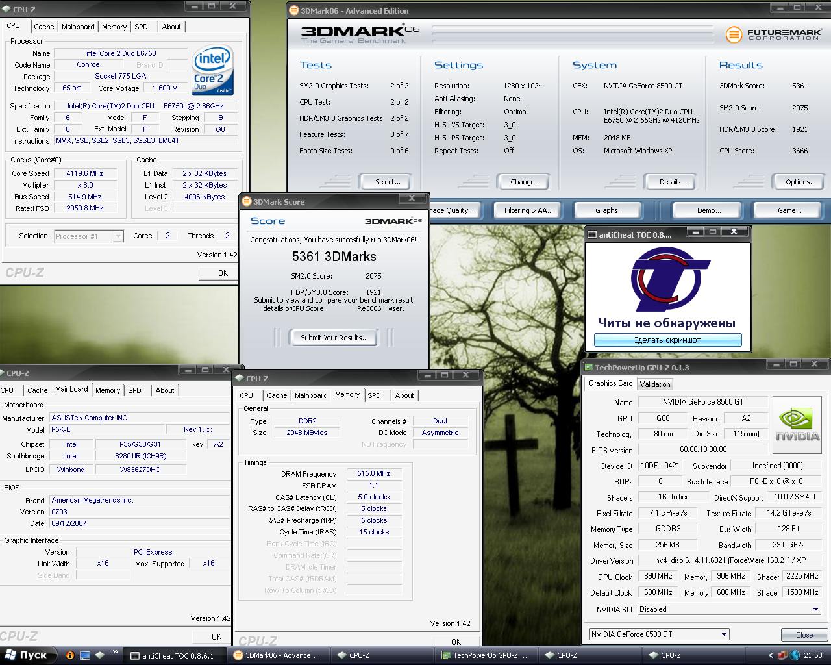Viewport: 831px width, 665px height.
Task: Click the NVIDIA logo in GPU-Z
Action: (x=798, y=425)
